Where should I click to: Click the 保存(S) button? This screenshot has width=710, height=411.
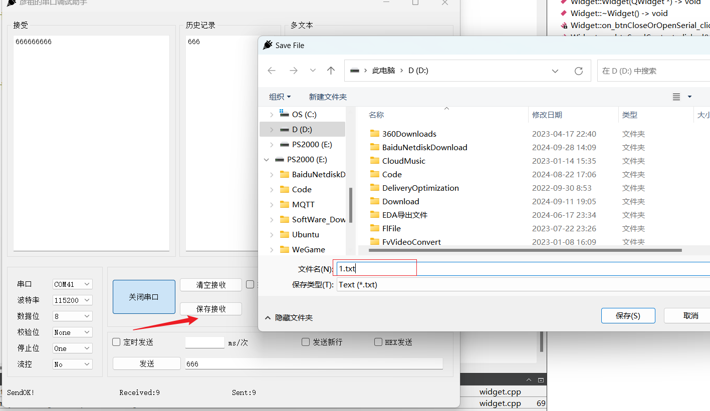click(x=628, y=315)
